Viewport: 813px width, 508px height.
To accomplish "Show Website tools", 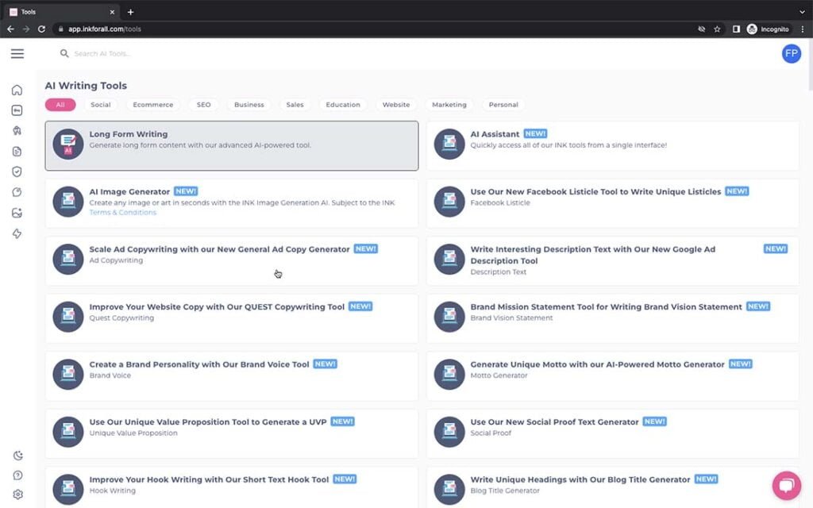I will pyautogui.click(x=396, y=105).
